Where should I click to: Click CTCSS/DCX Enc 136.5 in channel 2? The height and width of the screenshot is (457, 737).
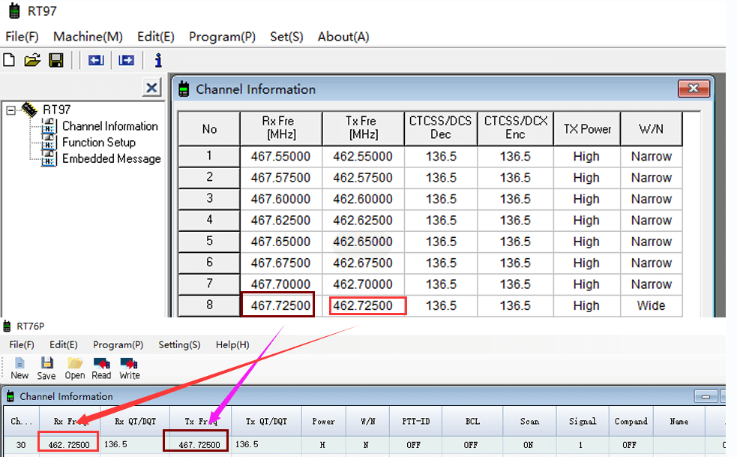coord(515,178)
